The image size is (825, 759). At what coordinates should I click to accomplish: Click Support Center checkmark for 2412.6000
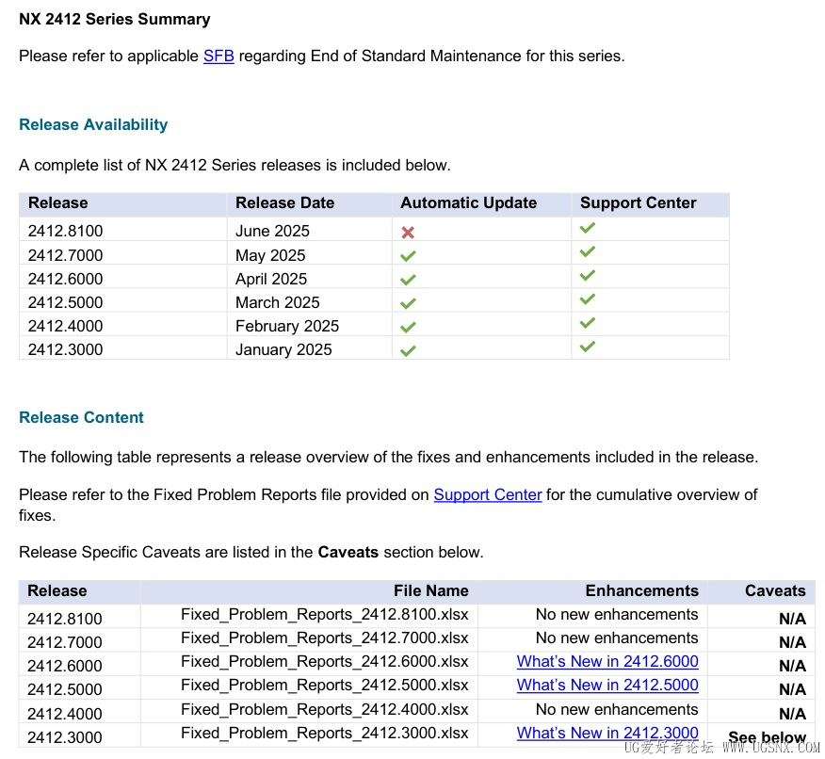(587, 275)
